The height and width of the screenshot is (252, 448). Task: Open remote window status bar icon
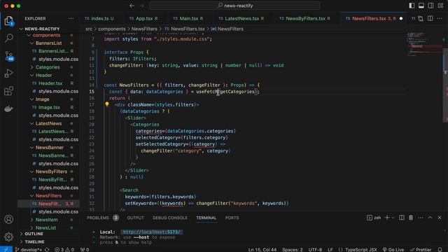point(6,249)
